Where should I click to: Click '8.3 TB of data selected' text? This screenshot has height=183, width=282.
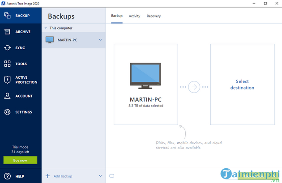click(x=146, y=106)
